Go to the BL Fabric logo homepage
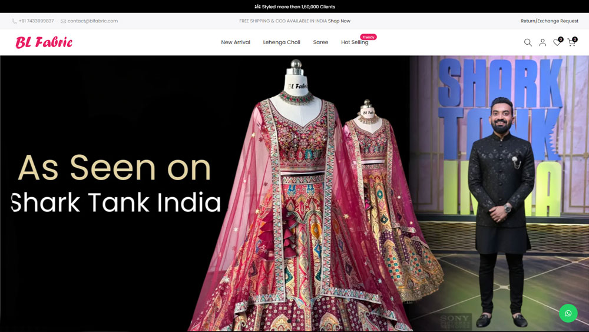589x332 pixels. pos(44,42)
